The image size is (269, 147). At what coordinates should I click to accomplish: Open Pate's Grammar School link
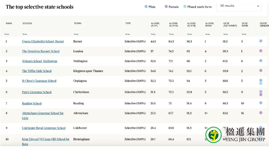pyautogui.click(x=37, y=92)
